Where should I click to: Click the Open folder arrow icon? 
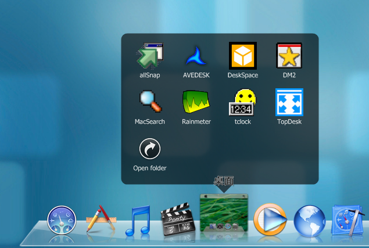[x=150, y=149]
